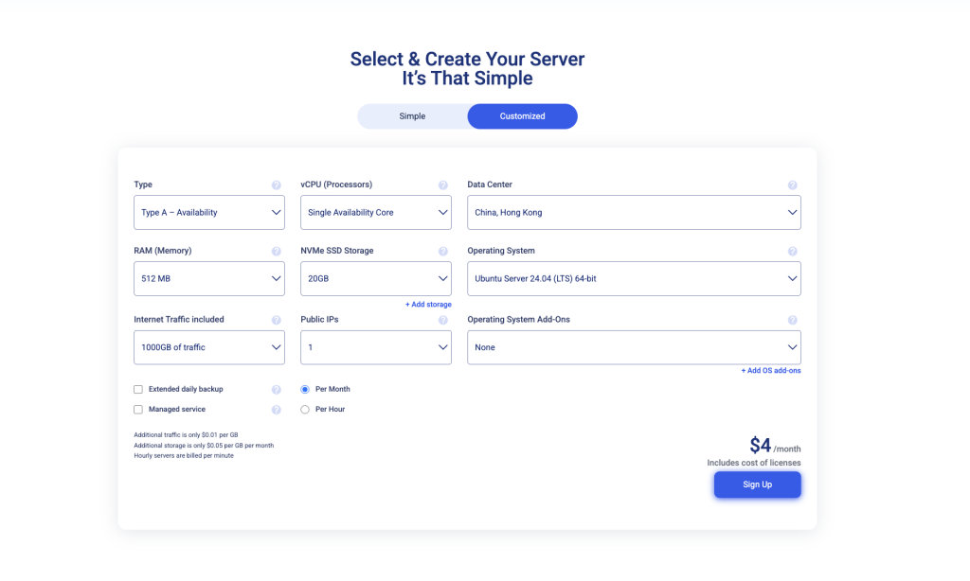Click the RAM (Memory) help icon
Viewport: 970px width, 581px height.
click(x=276, y=251)
